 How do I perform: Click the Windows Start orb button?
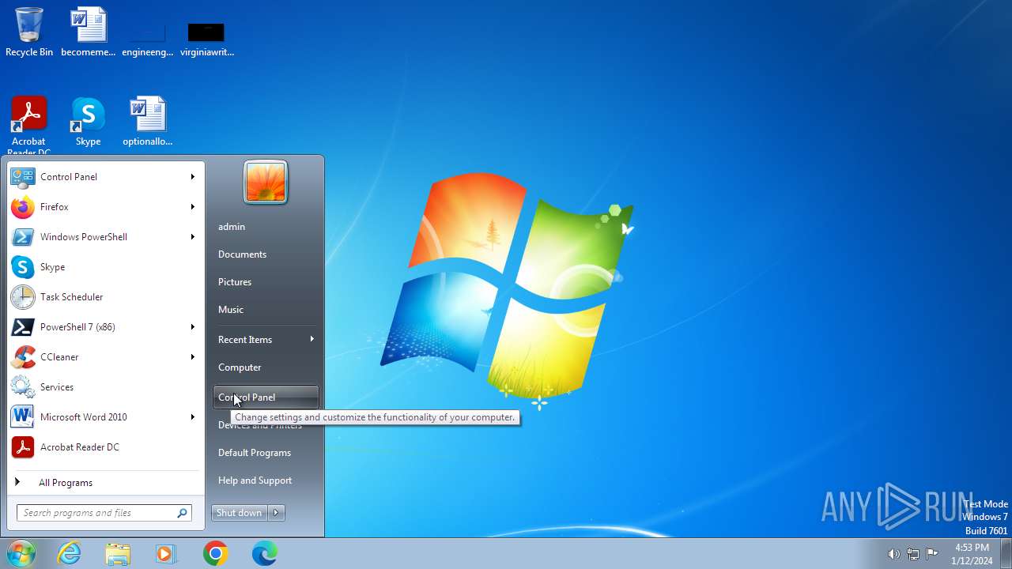21,553
